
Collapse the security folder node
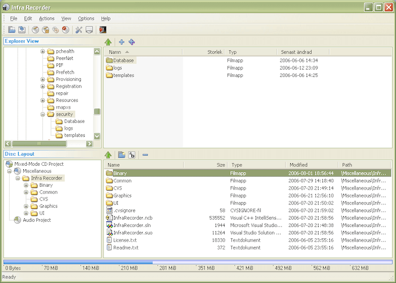[42, 114]
